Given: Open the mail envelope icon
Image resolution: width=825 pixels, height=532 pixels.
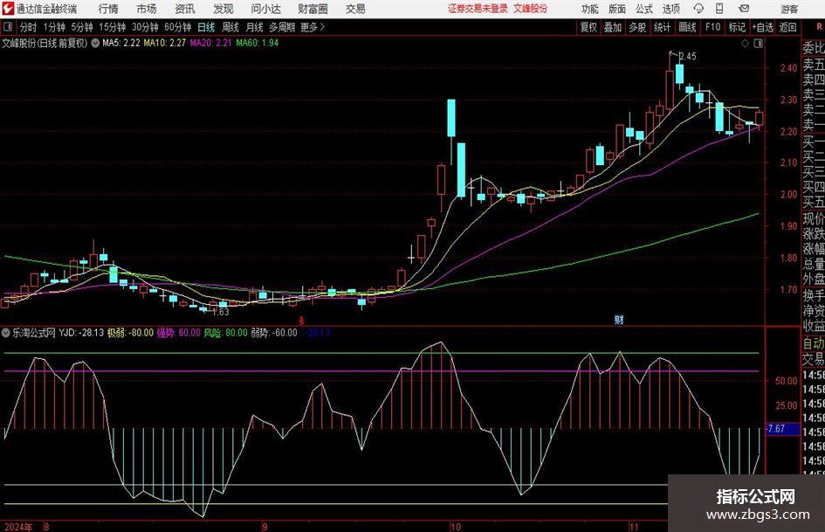Looking at the screenshot, I should pyautogui.click(x=744, y=9).
